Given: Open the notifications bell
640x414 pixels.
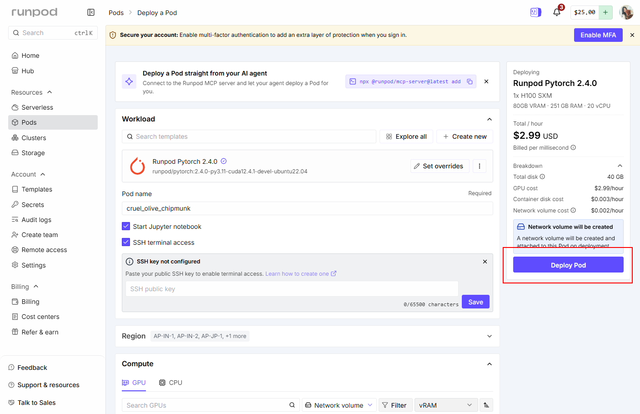Looking at the screenshot, I should pyautogui.click(x=557, y=12).
